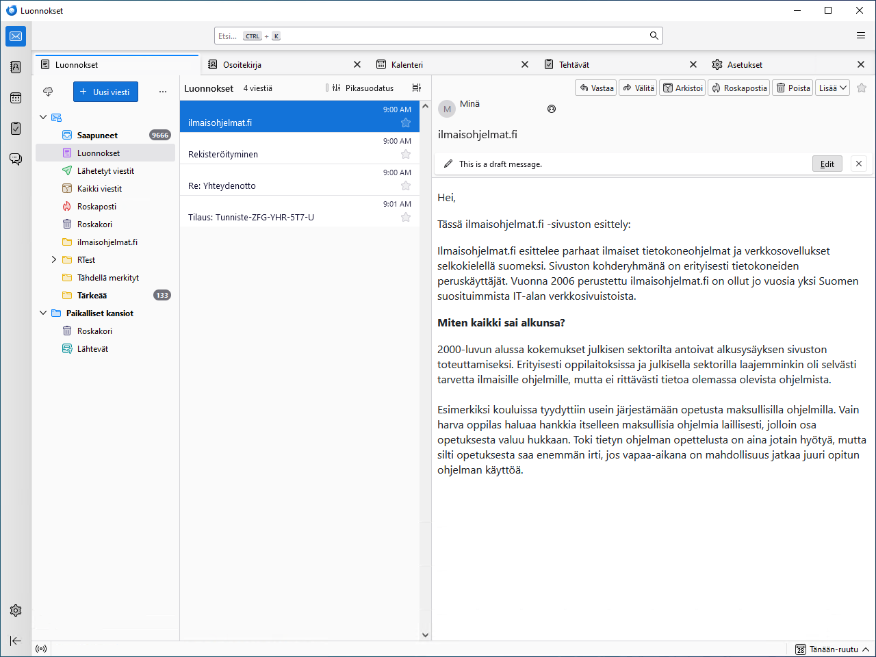Open the Tasks space icon
This screenshot has height=657, width=876.
(x=16, y=129)
